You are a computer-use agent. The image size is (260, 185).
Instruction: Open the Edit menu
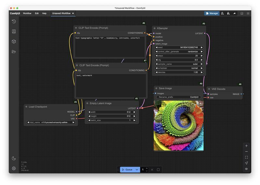(x=37, y=13)
